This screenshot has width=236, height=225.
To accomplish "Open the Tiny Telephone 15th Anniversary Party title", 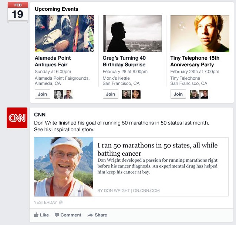I will click(x=195, y=61).
